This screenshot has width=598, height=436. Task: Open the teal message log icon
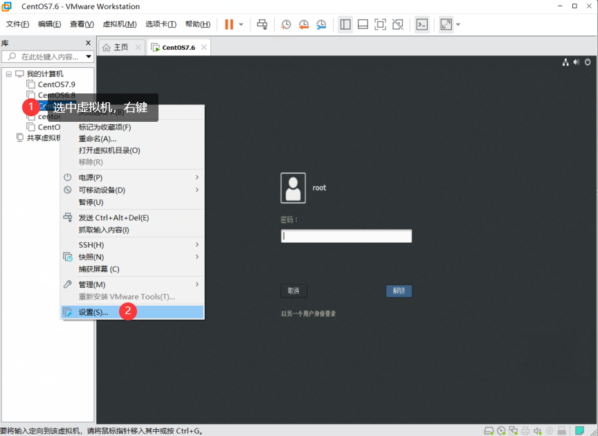coord(580,430)
